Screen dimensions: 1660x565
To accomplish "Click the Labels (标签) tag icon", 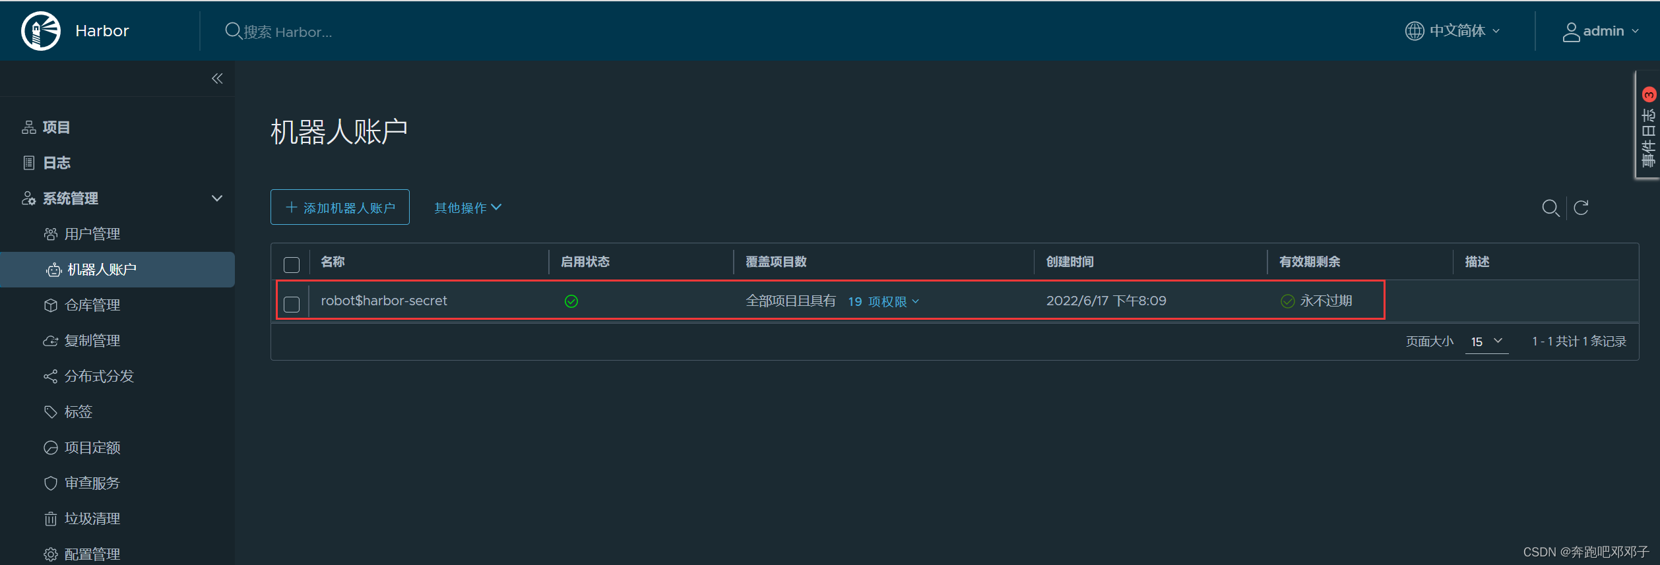I will [x=51, y=412].
